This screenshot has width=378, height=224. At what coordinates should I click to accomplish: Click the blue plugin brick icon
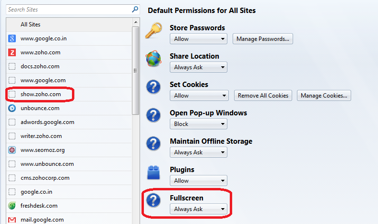154,173
